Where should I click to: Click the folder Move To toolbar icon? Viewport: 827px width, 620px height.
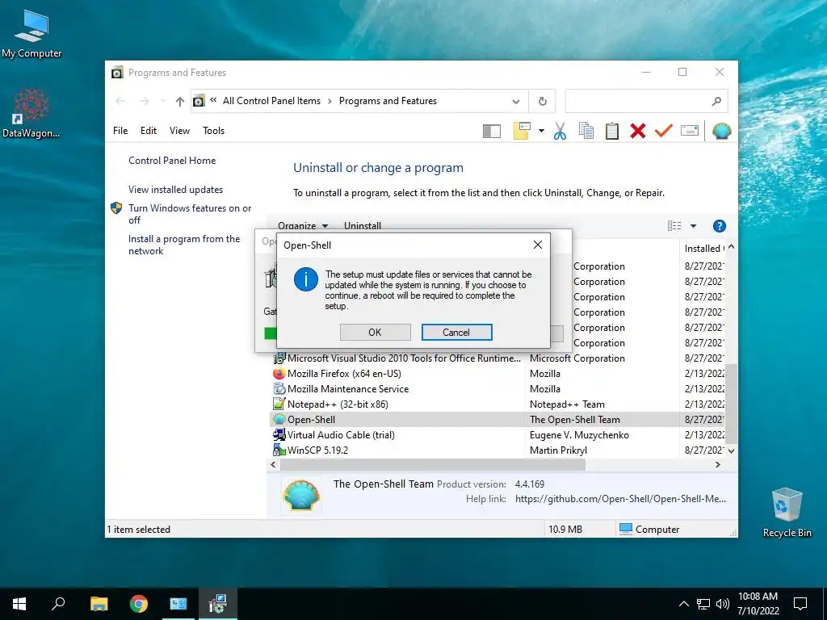522,131
